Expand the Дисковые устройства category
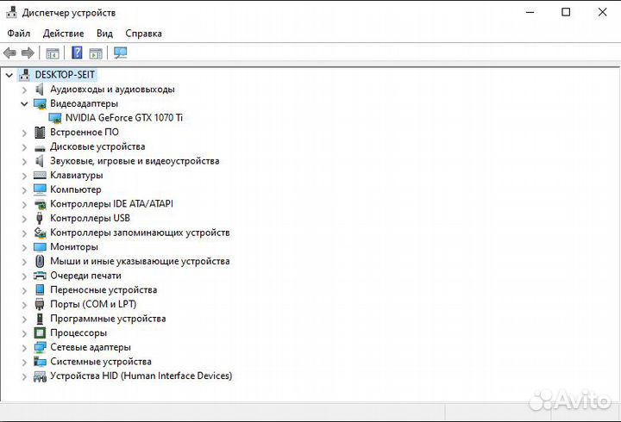The image size is (621, 422). (24, 146)
